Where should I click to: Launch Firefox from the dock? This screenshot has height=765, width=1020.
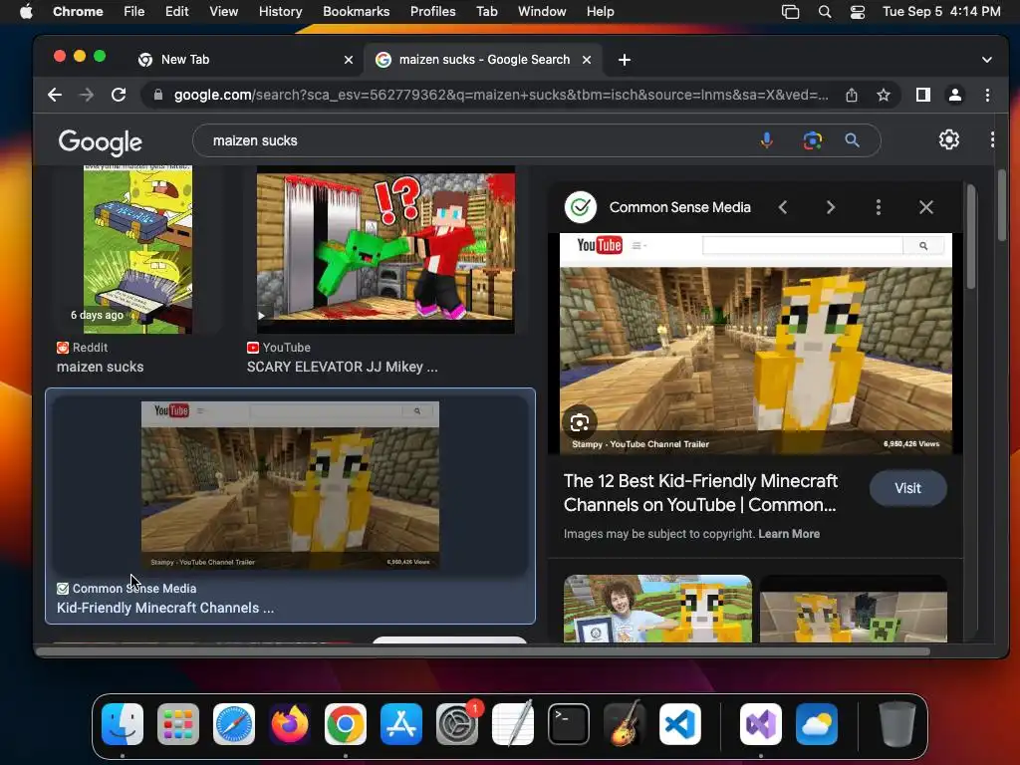pyautogui.click(x=290, y=724)
